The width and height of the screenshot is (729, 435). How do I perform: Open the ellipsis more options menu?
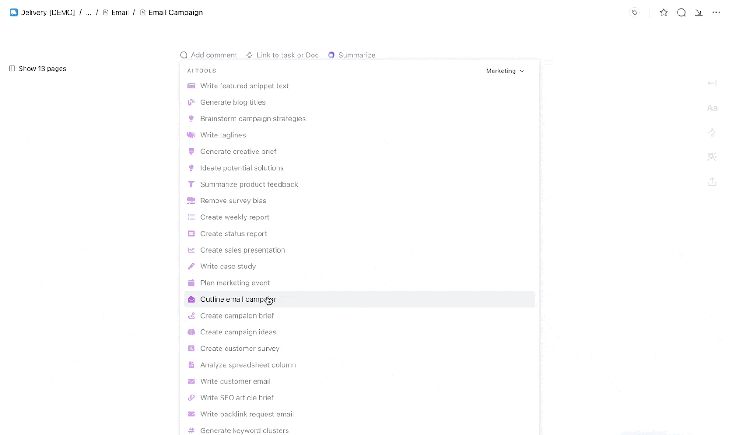[x=716, y=12]
